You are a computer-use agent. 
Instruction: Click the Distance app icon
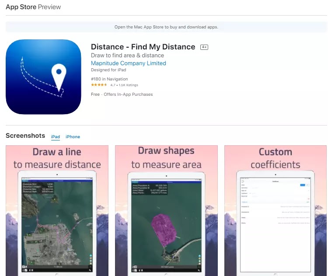tap(43, 77)
